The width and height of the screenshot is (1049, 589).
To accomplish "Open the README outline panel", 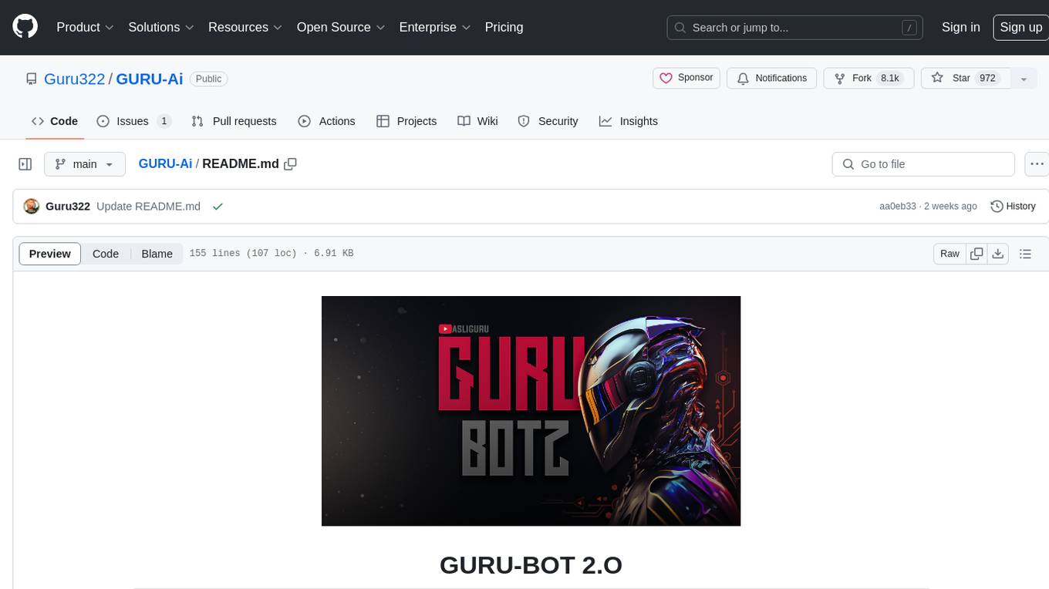I will tap(1025, 254).
